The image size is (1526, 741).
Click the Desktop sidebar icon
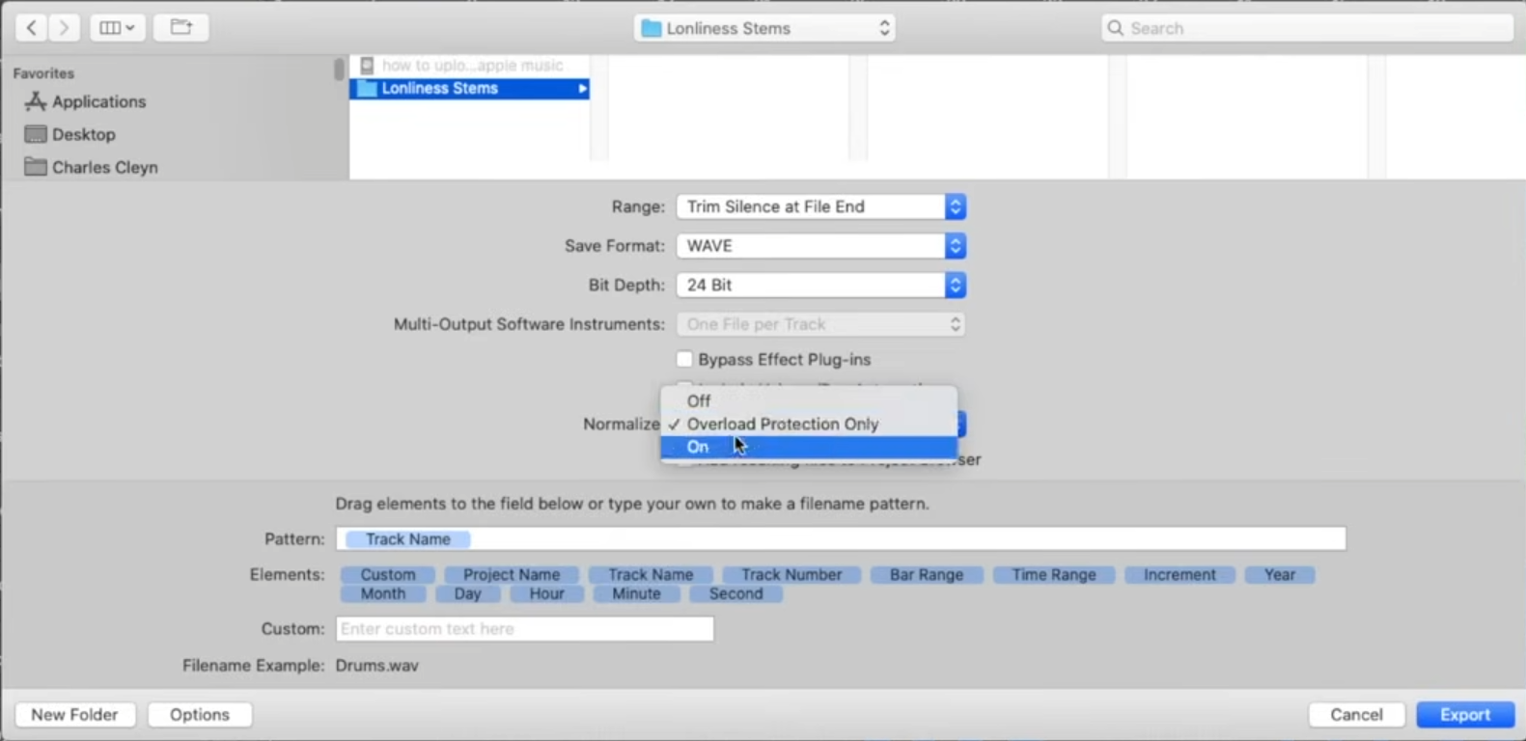click(36, 134)
